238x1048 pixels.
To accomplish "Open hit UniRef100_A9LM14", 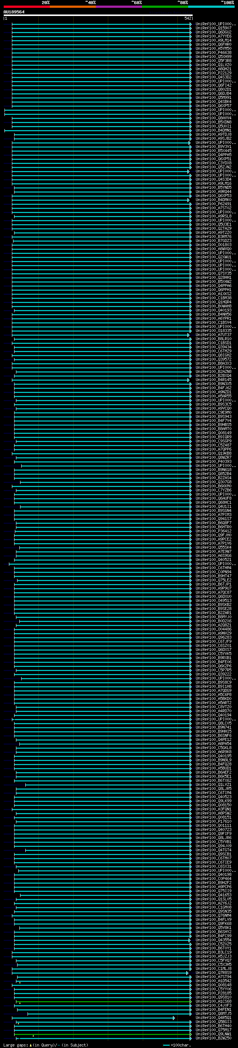I will click(x=213, y=40).
